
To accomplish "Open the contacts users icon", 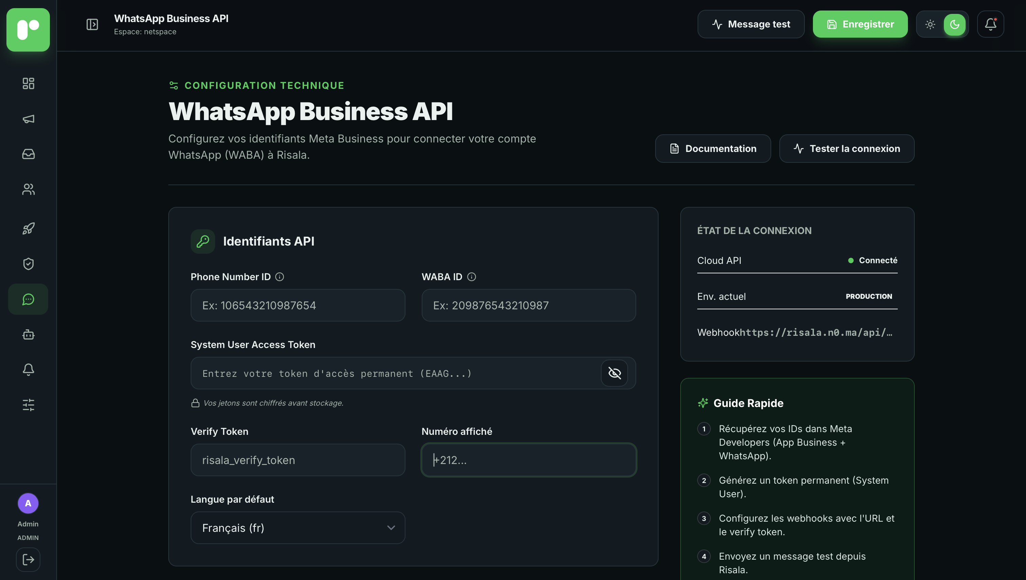I will pos(28,189).
